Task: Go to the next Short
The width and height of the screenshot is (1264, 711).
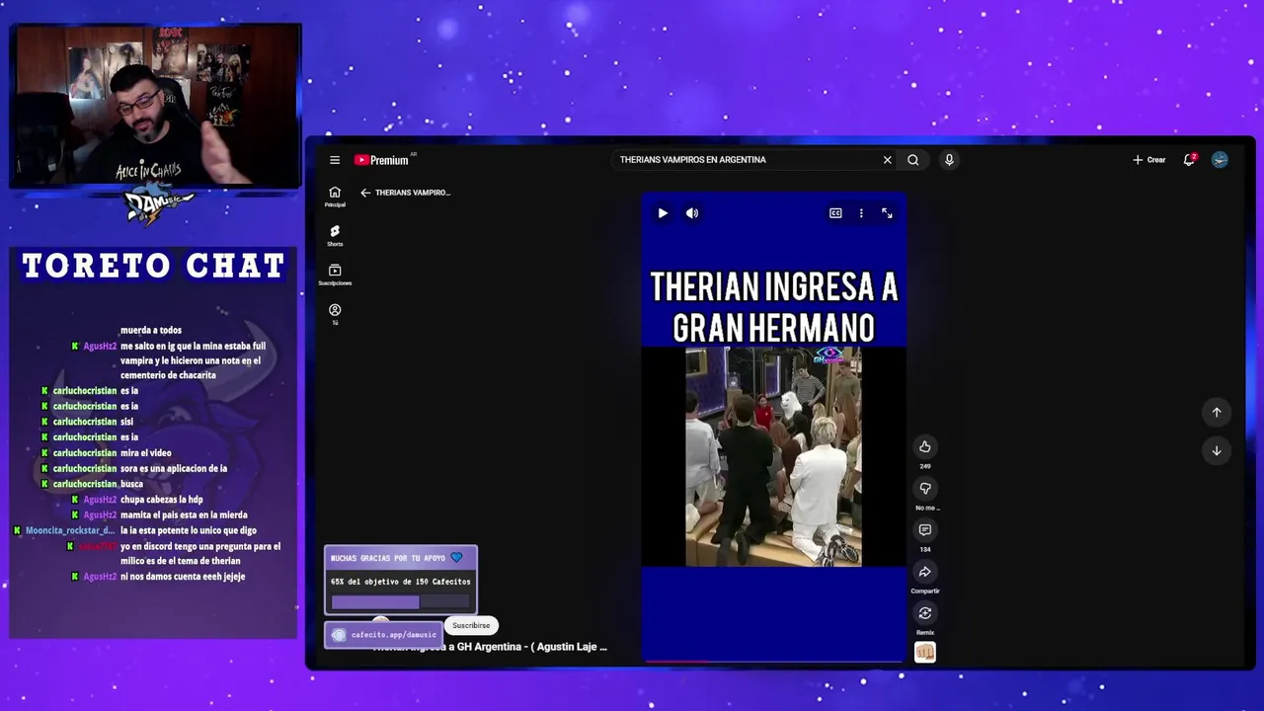Action: (x=1217, y=450)
